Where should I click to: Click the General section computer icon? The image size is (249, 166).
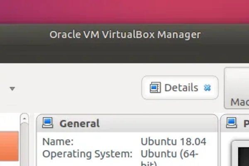pyautogui.click(x=47, y=123)
